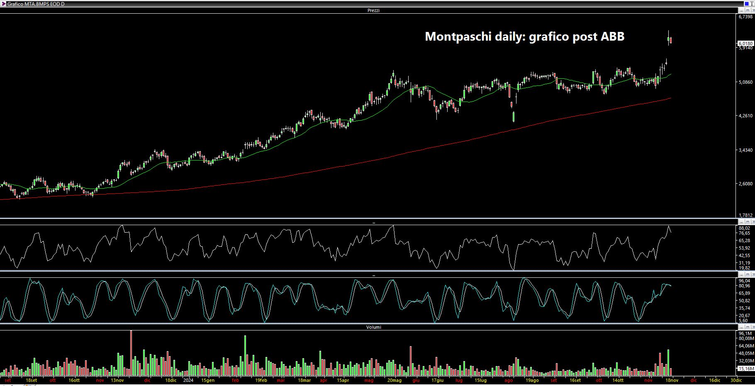This screenshot has height=386, width=755.
Task: Click the 18set date on time axis
Action: tap(32, 380)
